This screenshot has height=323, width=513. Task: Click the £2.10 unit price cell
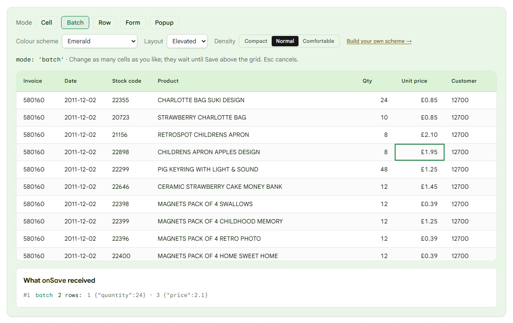pyautogui.click(x=419, y=135)
